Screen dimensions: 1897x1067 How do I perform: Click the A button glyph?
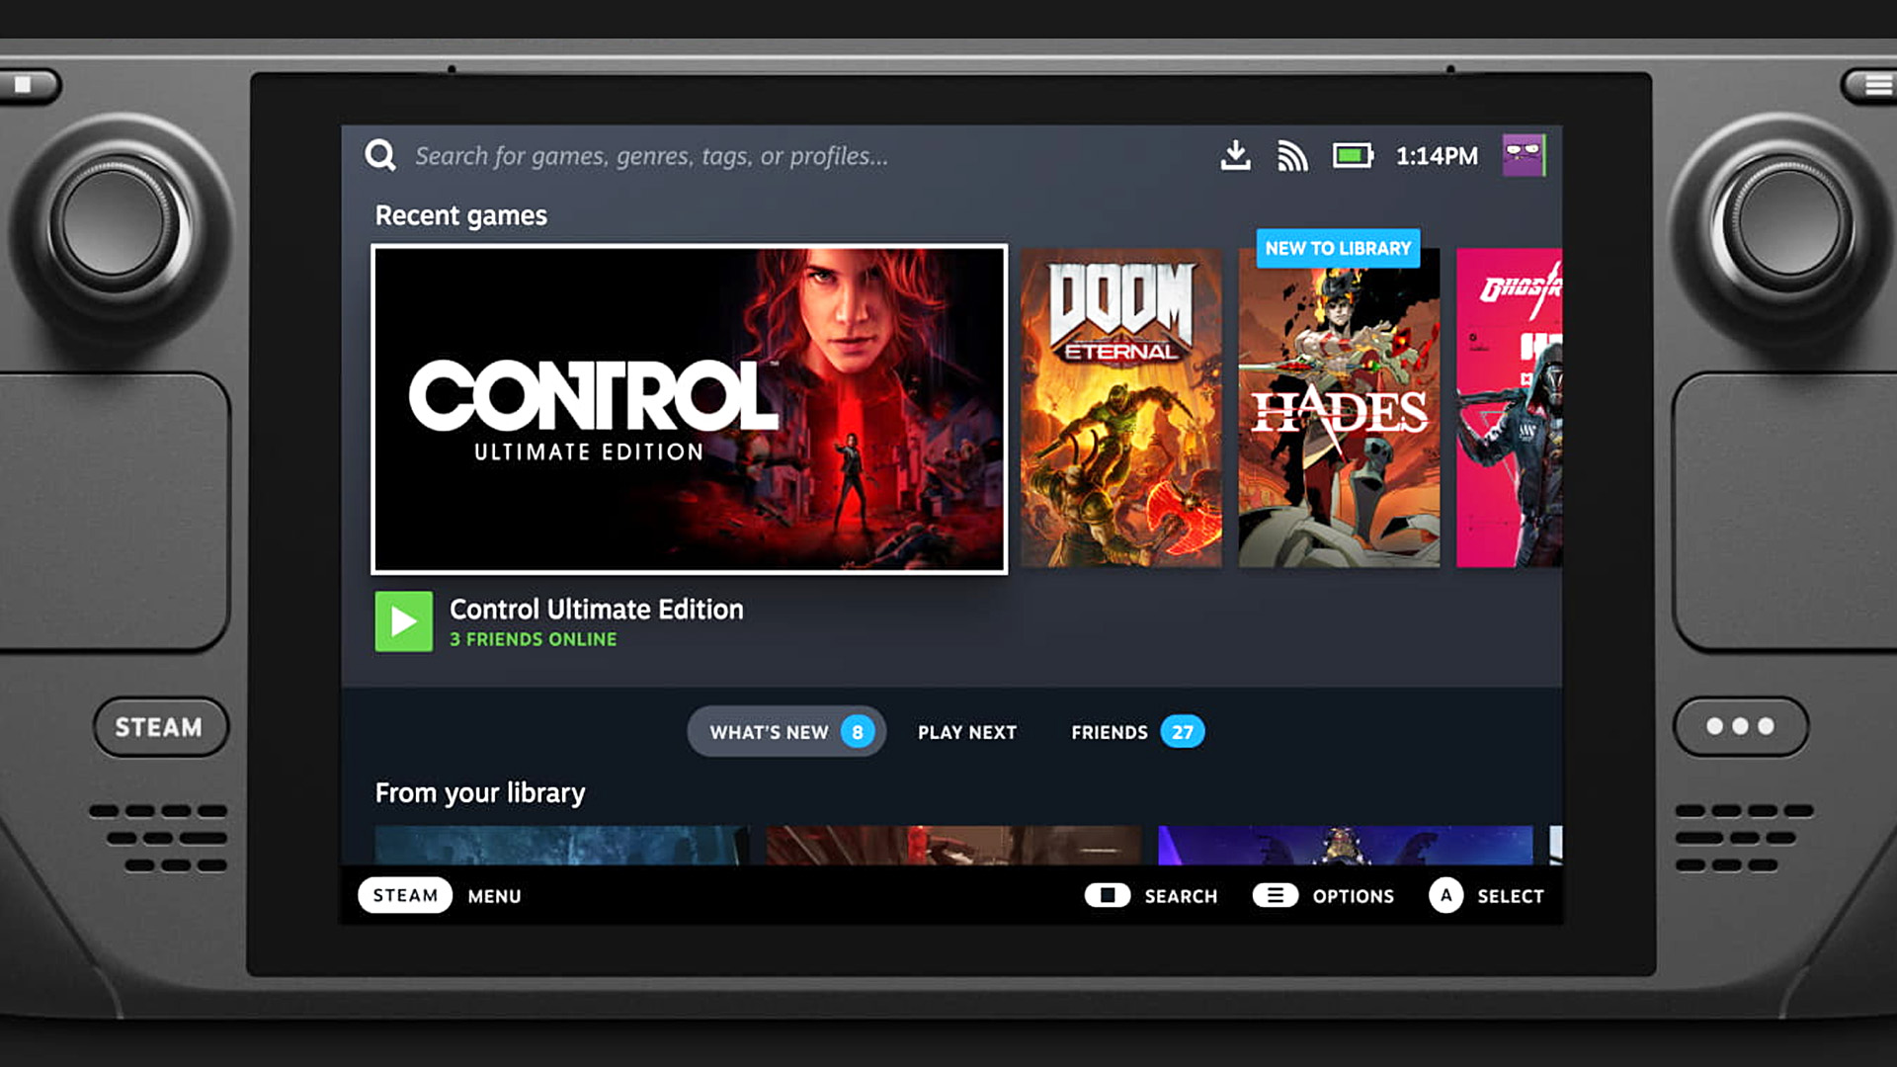[x=1445, y=895]
